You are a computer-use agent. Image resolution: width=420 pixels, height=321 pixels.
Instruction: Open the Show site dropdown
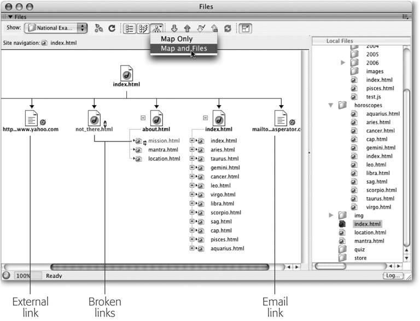[x=56, y=27]
